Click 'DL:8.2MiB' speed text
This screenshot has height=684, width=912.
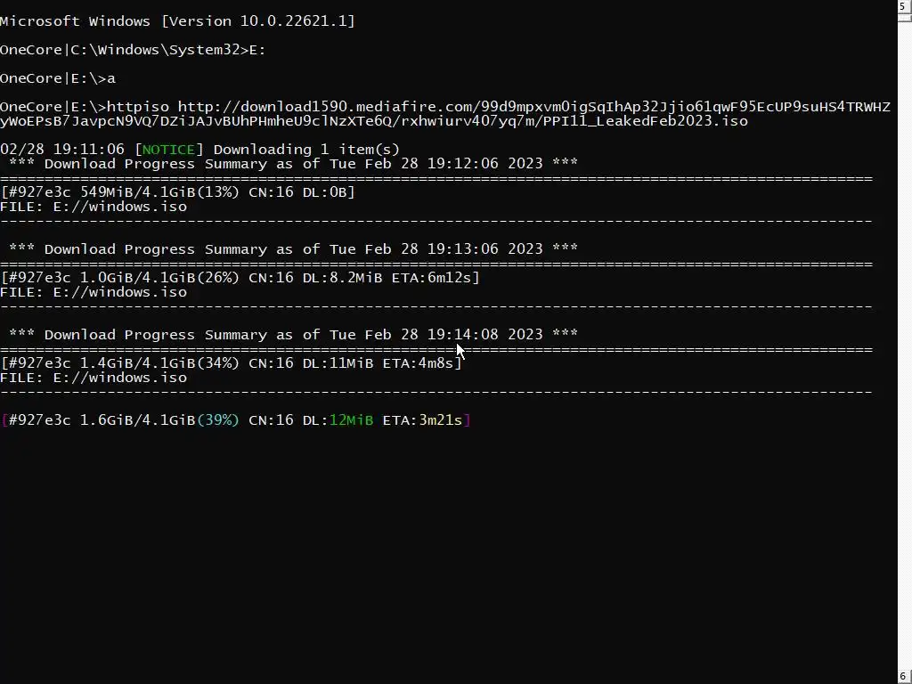pyautogui.click(x=342, y=278)
